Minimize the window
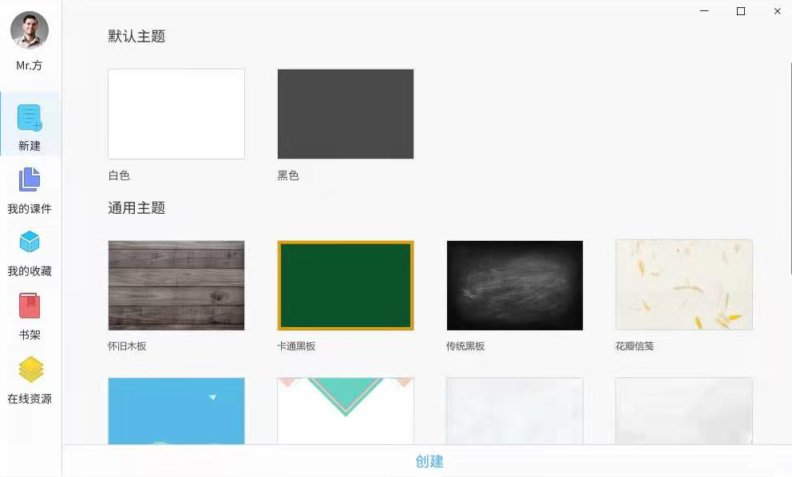792x477 pixels. 704,10
